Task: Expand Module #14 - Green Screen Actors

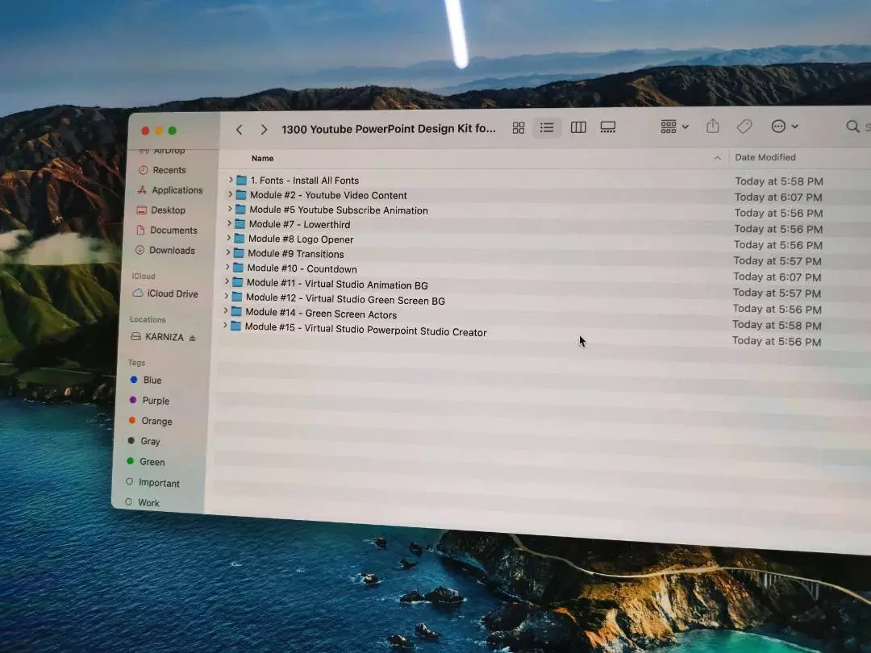Action: point(226,311)
